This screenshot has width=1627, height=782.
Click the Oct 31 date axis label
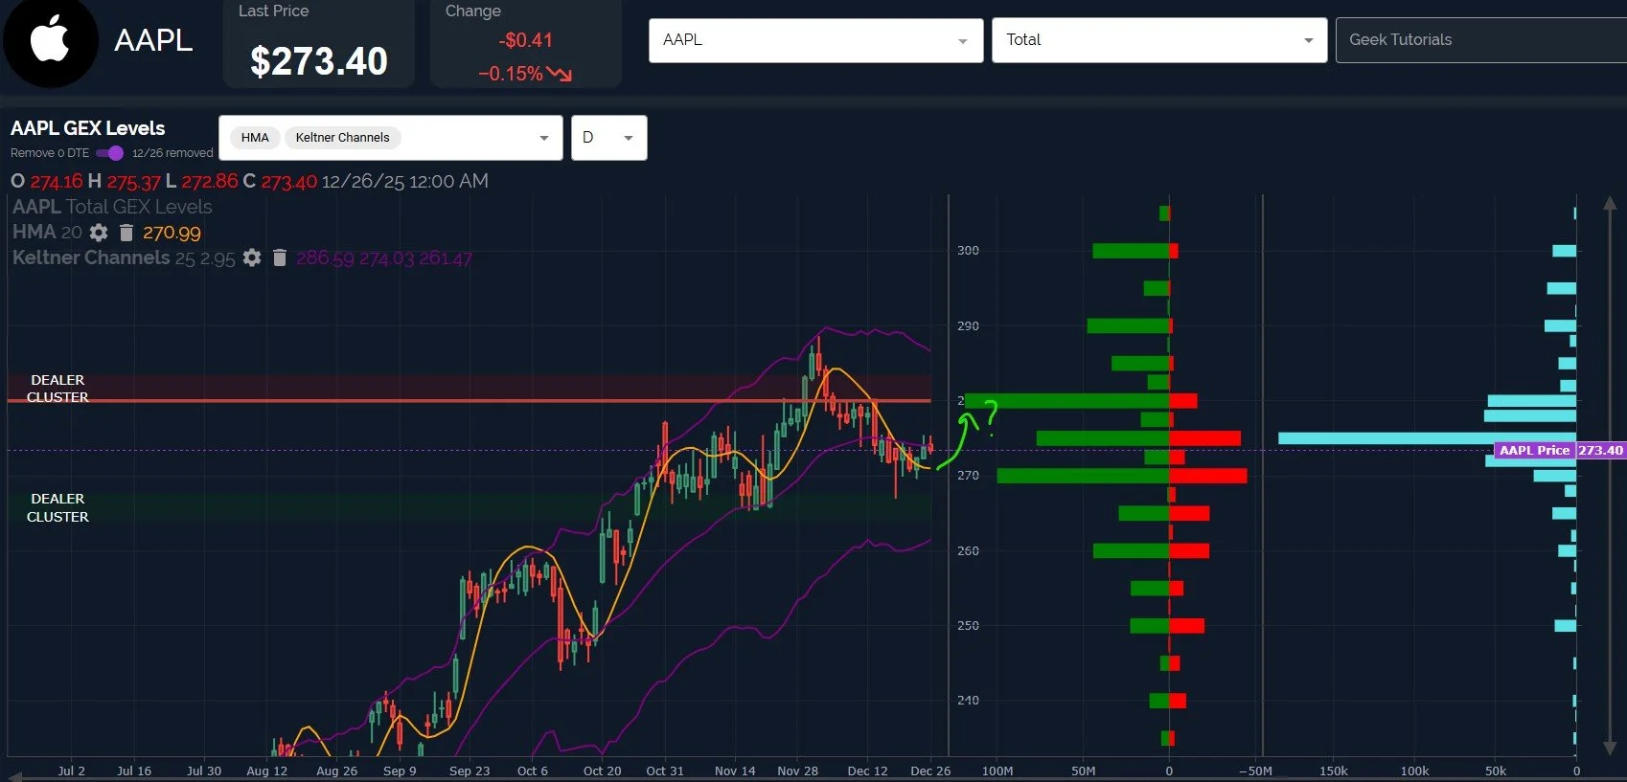[x=665, y=771]
